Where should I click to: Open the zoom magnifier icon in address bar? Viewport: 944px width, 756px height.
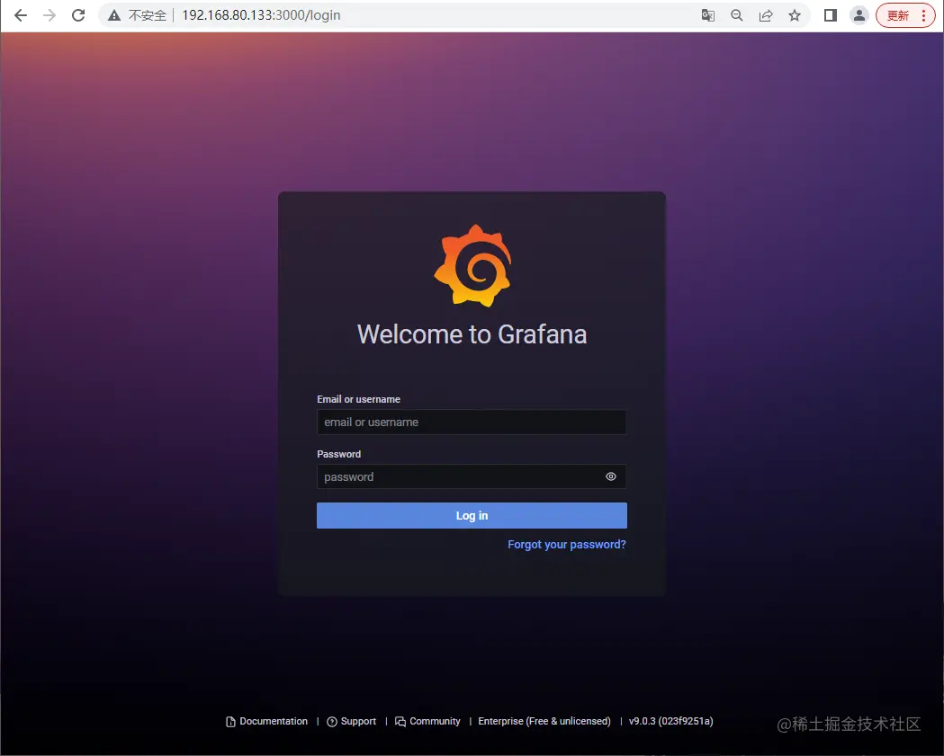point(736,15)
